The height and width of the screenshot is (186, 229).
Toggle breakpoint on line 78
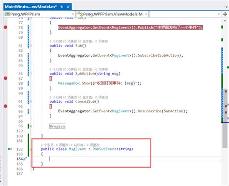tap(5, 27)
